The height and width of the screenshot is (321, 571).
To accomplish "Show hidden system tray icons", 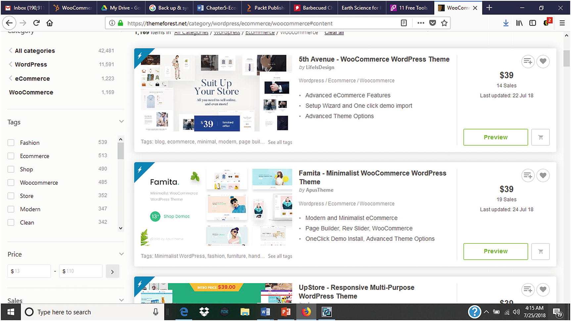I will click(486, 312).
